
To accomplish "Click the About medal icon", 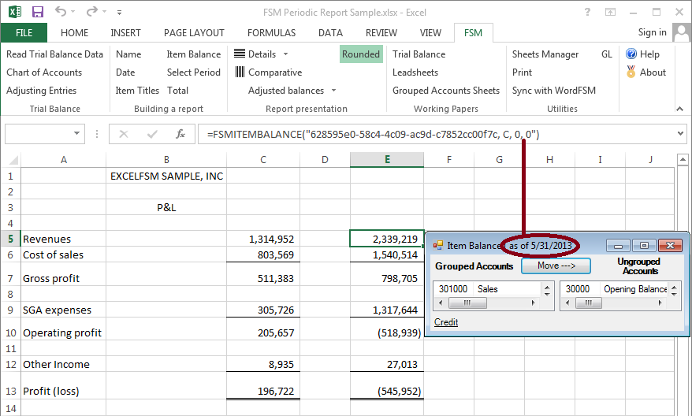I will coord(631,72).
